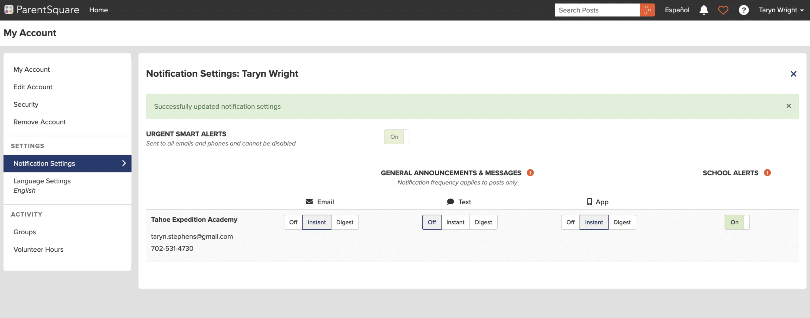Click the ParentSquare brand name
The width and height of the screenshot is (810, 318).
tap(48, 10)
